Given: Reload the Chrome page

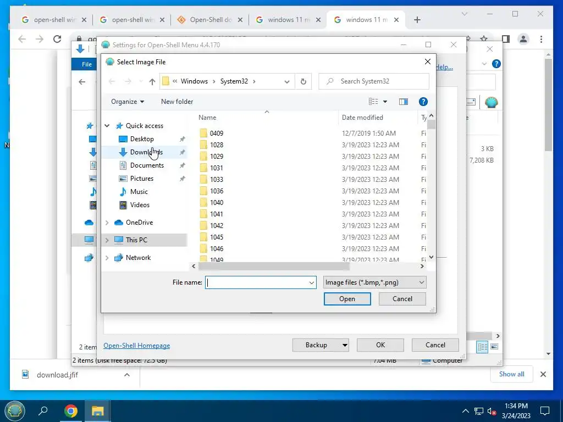Looking at the screenshot, I should tap(57, 39).
